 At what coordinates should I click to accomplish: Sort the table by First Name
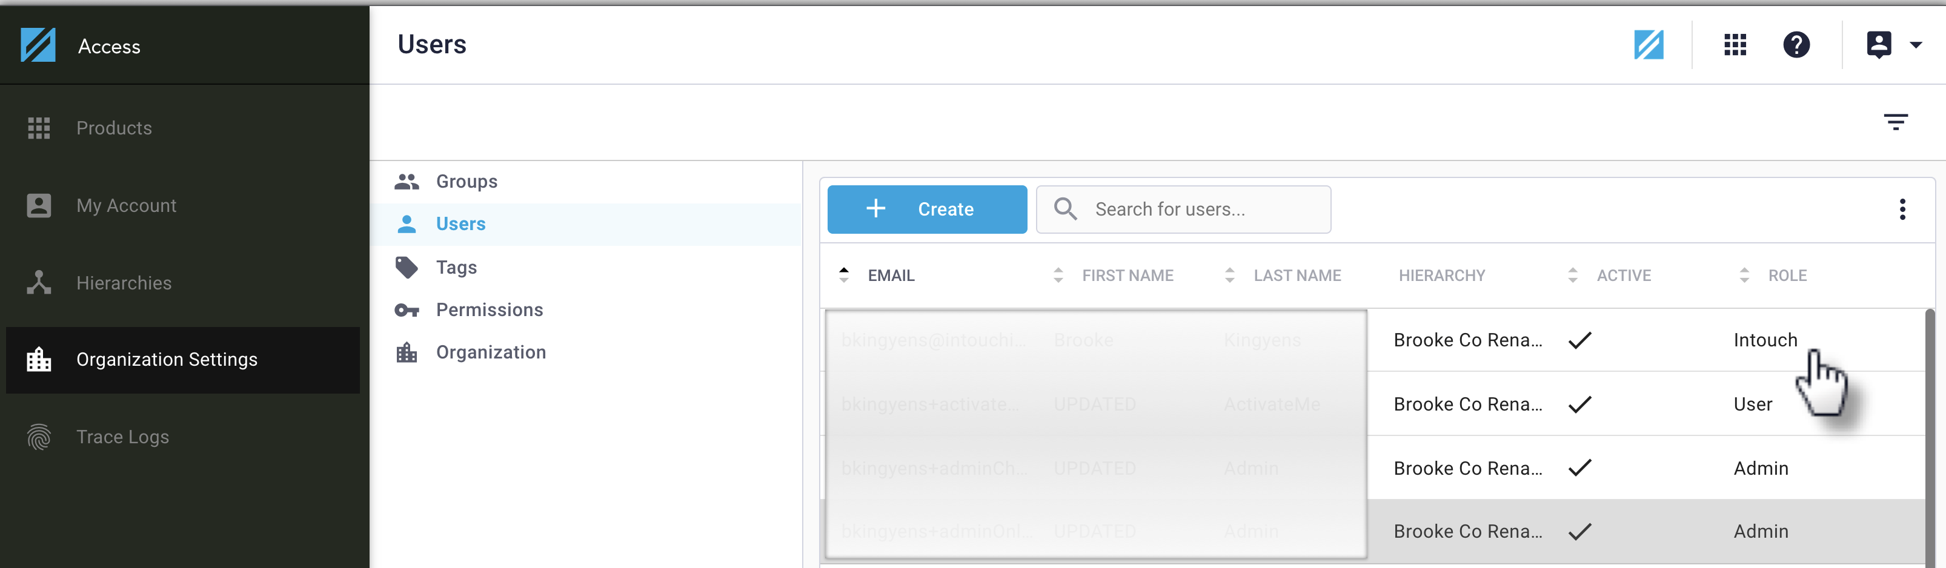coord(1058,275)
